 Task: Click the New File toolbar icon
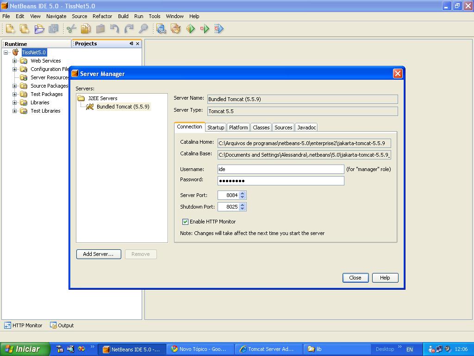(x=10, y=29)
